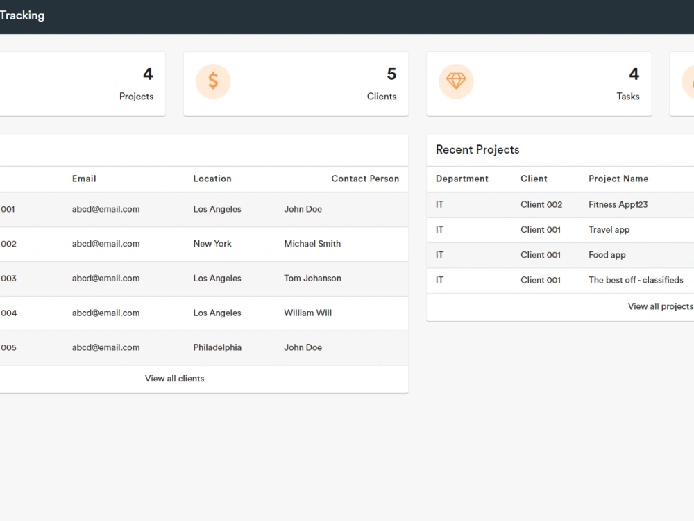This screenshot has height=521, width=694.
Task: Click The best off - classifieds project
Action: pyautogui.click(x=636, y=280)
